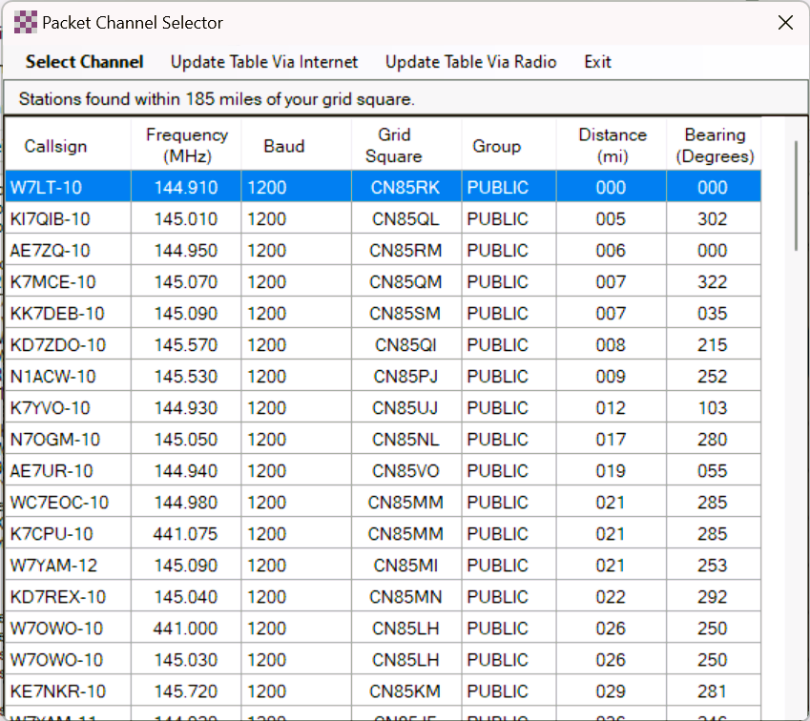This screenshot has height=721, width=810.
Task: Sort by the Callsign column header
Action: pyautogui.click(x=55, y=146)
